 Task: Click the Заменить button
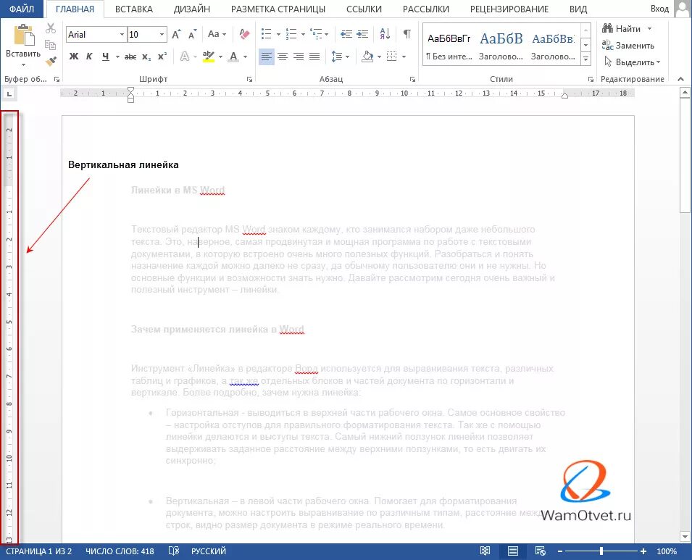coord(628,46)
